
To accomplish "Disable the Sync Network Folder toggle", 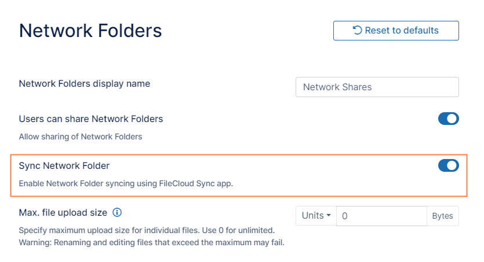I will coord(448,166).
